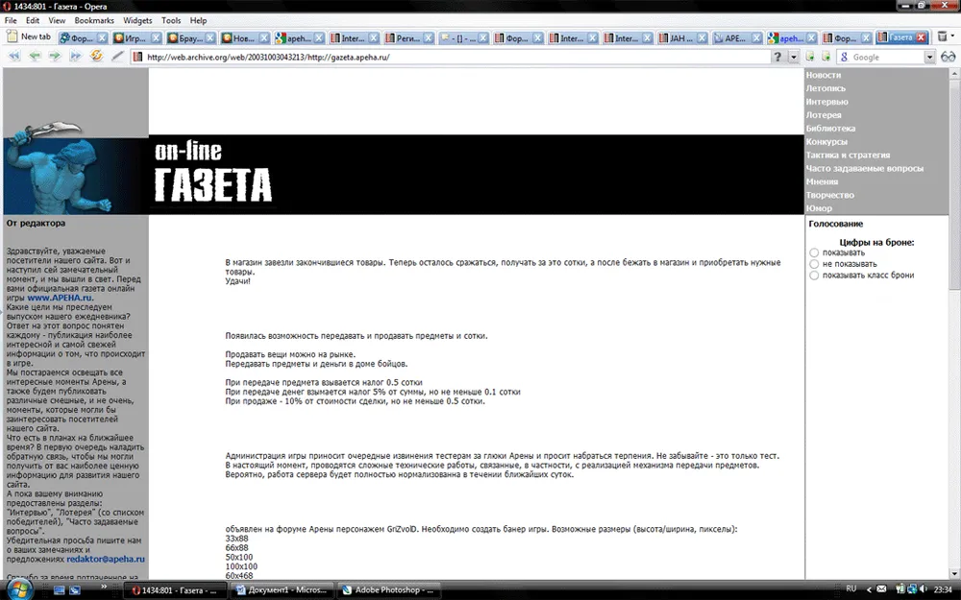The height and width of the screenshot is (600, 961).
Task: Open the Лотерея section link
Action: coord(824,115)
